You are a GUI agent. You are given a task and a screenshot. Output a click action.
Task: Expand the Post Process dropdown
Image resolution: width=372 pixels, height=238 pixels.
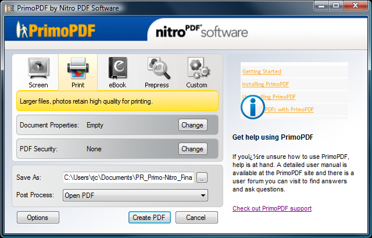click(x=135, y=196)
